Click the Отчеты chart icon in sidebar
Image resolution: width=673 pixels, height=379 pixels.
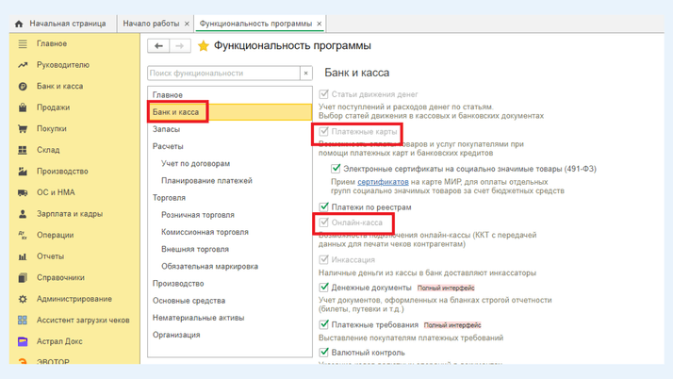(23, 256)
